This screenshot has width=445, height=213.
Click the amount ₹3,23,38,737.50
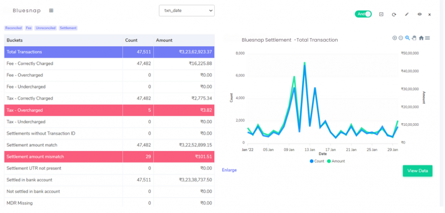[195, 180]
